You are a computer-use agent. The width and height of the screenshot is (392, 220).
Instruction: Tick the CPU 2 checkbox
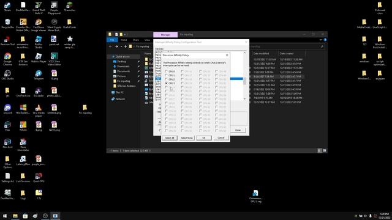[x=166, y=79]
